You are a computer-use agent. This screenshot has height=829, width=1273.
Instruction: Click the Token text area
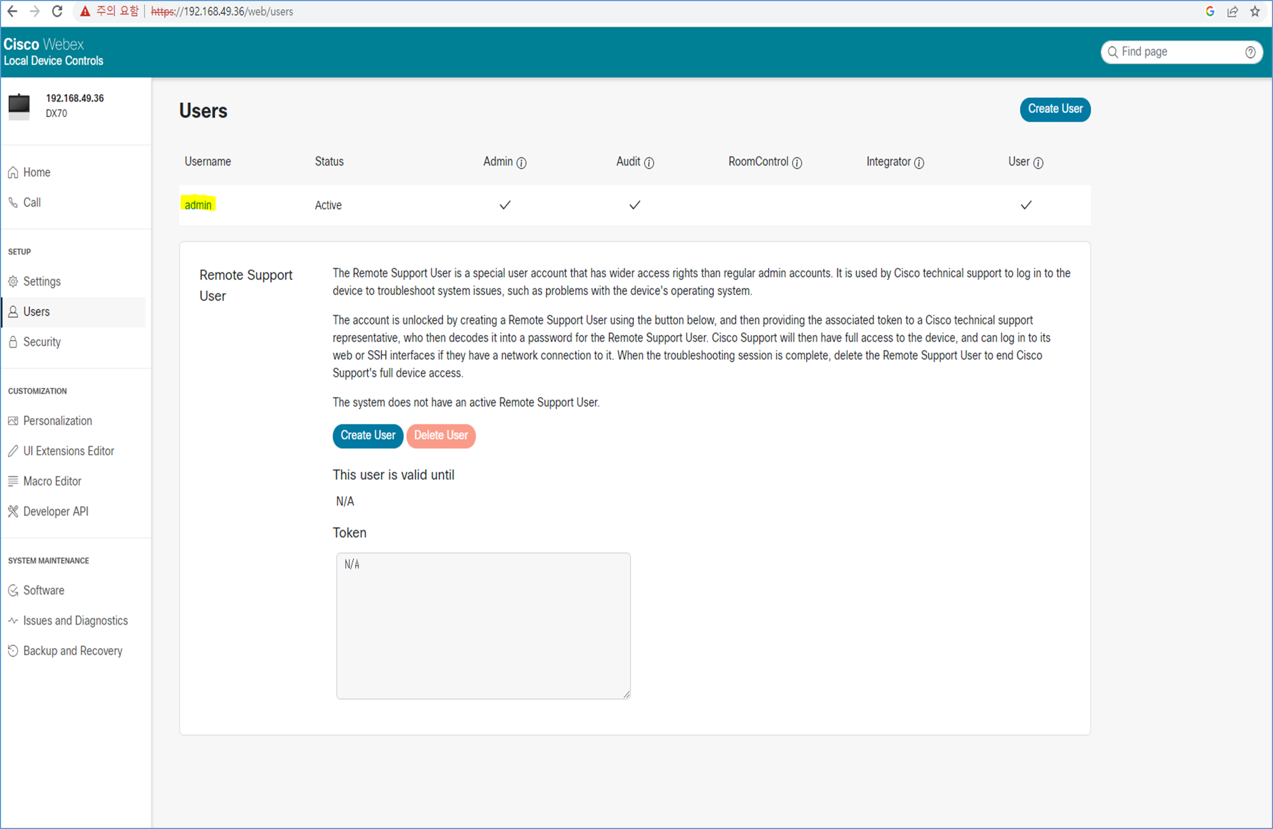[x=483, y=625]
